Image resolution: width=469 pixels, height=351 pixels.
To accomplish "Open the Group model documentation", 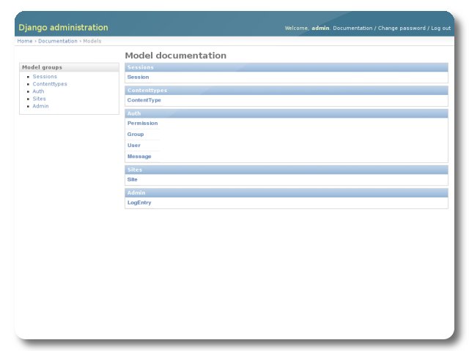I will [x=136, y=135].
